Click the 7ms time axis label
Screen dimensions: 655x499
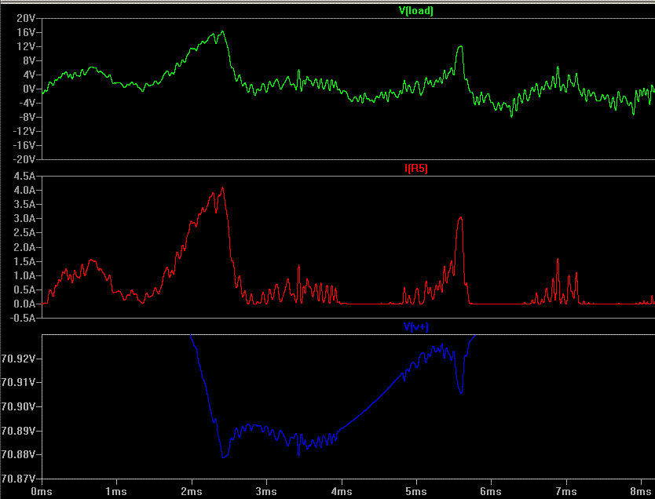[x=565, y=491]
